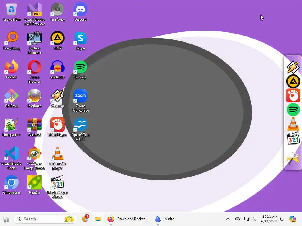Image resolution: width=302 pixels, height=226 pixels.
Task: Select the ImgBurn desktop icon
Action: [x=35, y=98]
